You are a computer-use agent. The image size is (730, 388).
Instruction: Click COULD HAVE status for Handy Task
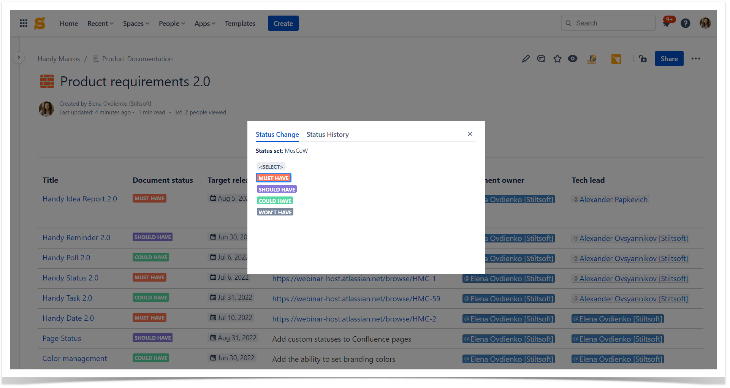click(x=151, y=298)
